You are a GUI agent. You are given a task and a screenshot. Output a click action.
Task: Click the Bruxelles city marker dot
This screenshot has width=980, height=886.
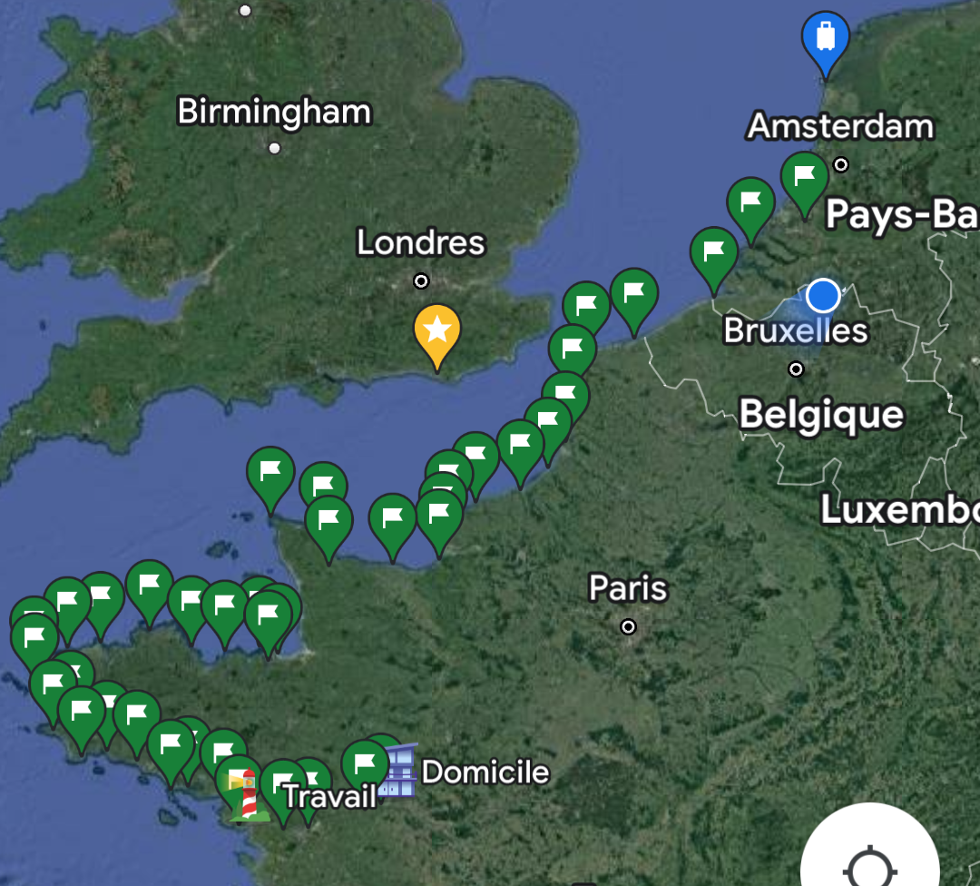(x=796, y=369)
